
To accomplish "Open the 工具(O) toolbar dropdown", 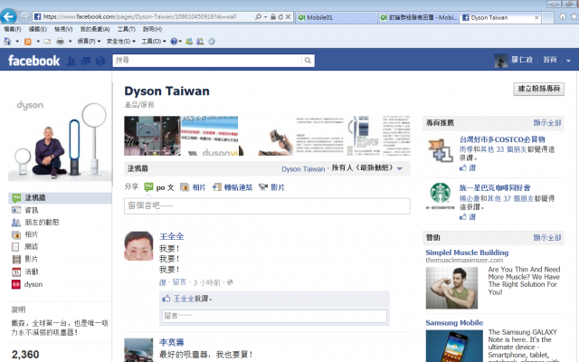I will tap(154, 42).
